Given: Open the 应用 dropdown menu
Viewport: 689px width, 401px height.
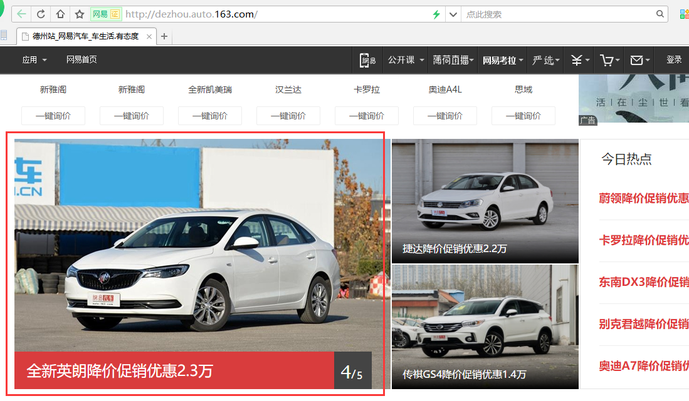Looking at the screenshot, I should pos(34,59).
